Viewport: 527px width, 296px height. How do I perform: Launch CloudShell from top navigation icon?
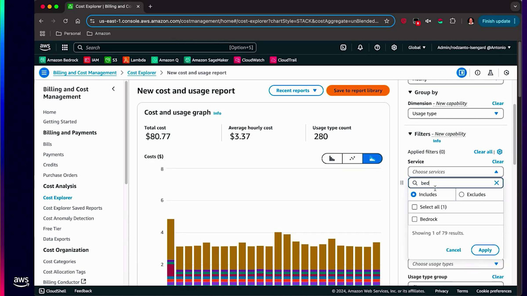[343, 47]
